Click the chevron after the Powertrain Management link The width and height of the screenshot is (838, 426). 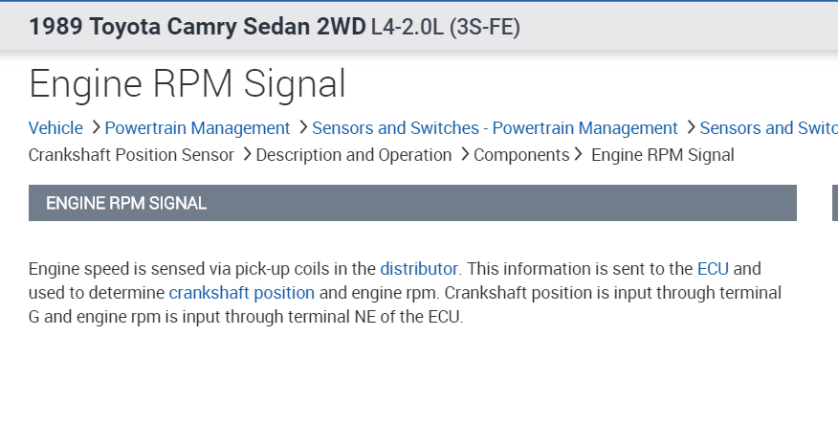pos(302,128)
